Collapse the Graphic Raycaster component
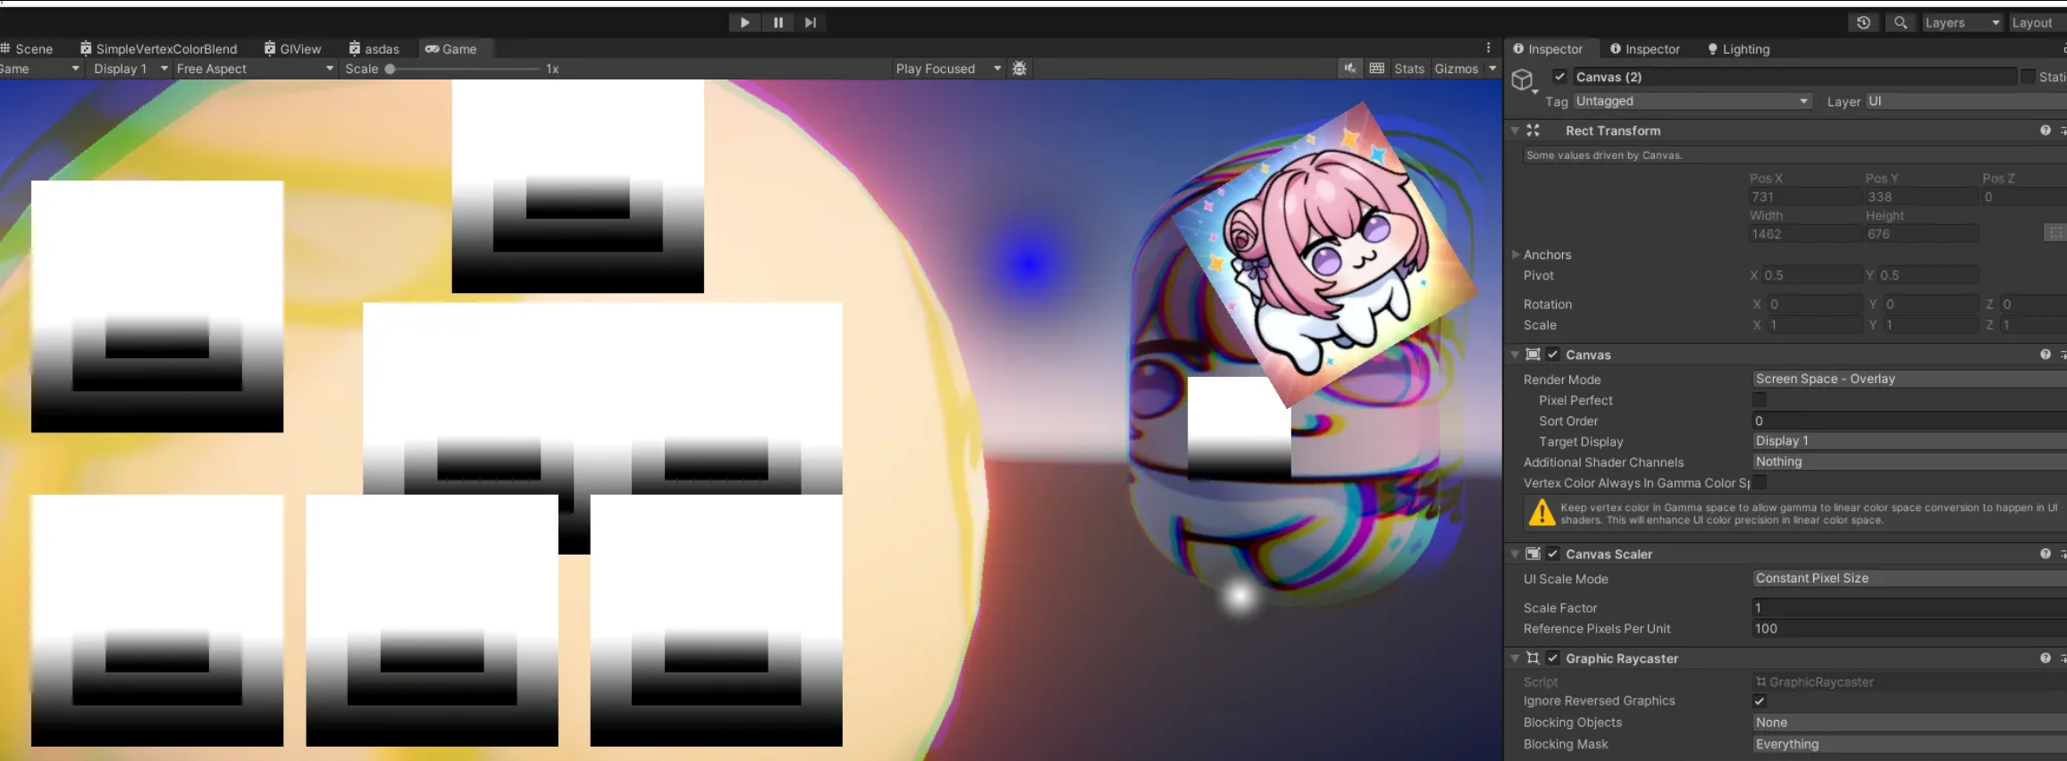 (x=1515, y=658)
